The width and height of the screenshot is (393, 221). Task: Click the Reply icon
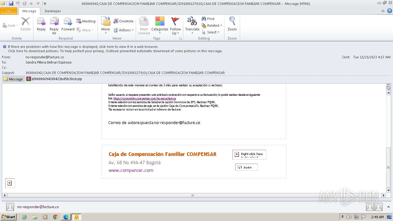[x=41, y=24]
